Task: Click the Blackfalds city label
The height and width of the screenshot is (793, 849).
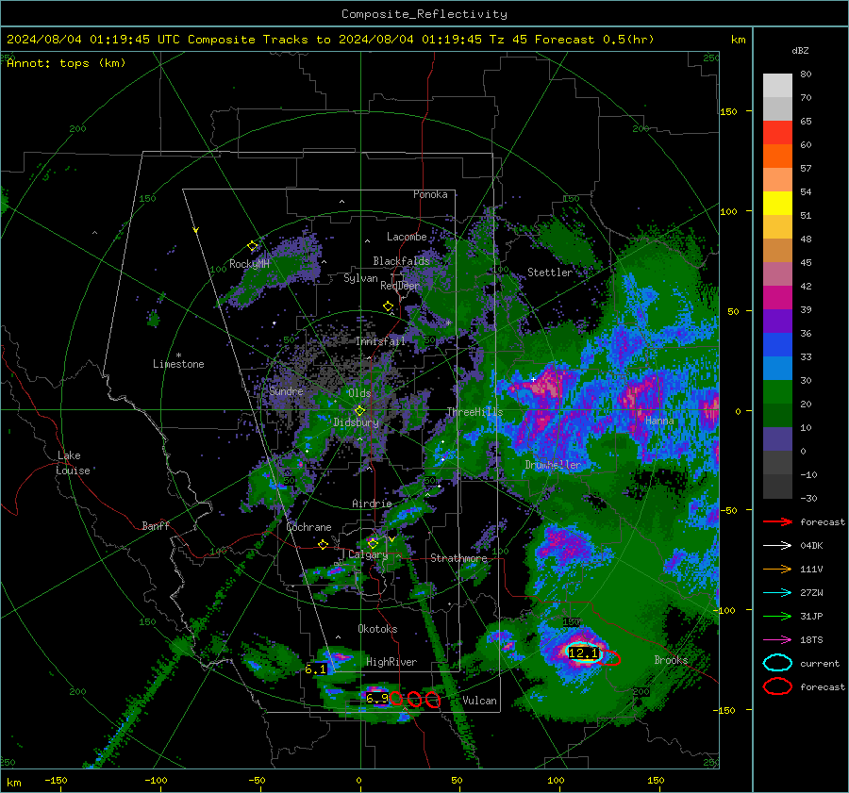Action: 401,261
